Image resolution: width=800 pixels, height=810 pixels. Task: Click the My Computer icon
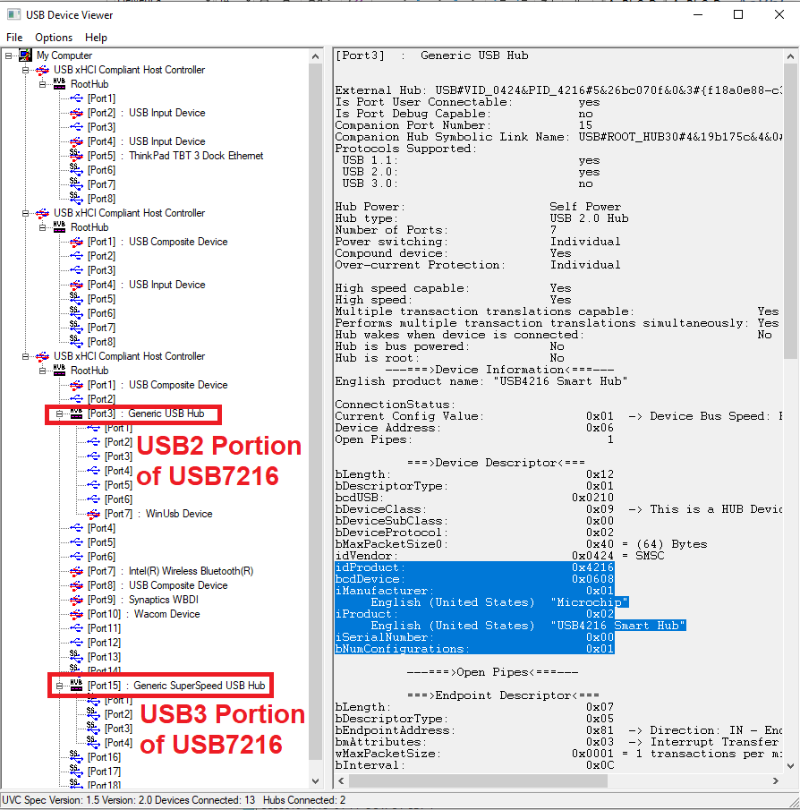coord(25,55)
